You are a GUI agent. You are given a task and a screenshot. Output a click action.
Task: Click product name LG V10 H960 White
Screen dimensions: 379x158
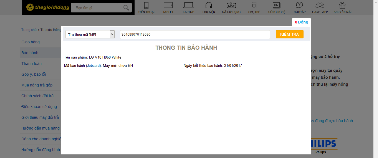click(x=105, y=57)
